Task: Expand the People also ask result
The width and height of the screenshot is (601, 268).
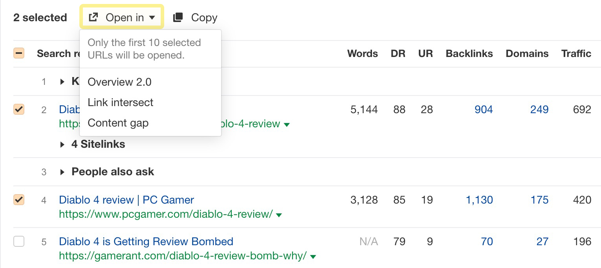Action: pyautogui.click(x=62, y=171)
